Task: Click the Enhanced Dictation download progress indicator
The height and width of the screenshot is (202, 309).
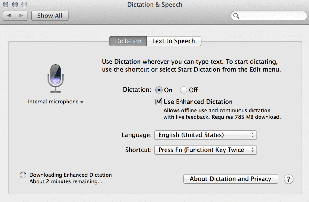Action: click(x=22, y=175)
